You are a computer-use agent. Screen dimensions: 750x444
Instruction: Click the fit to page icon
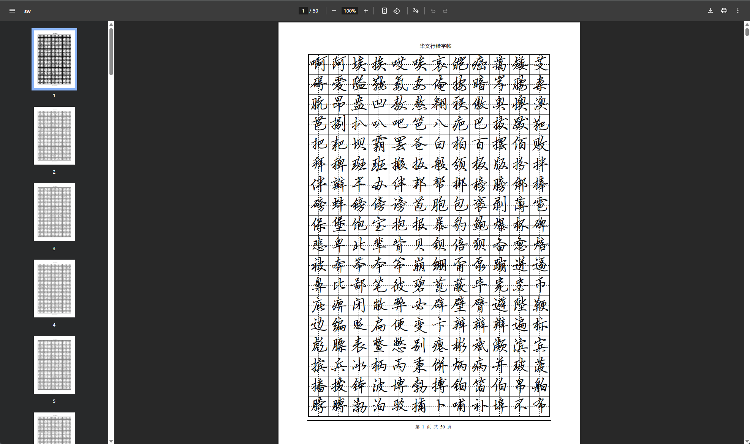(x=384, y=11)
